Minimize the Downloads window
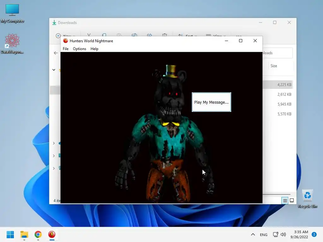 tap(261, 22)
